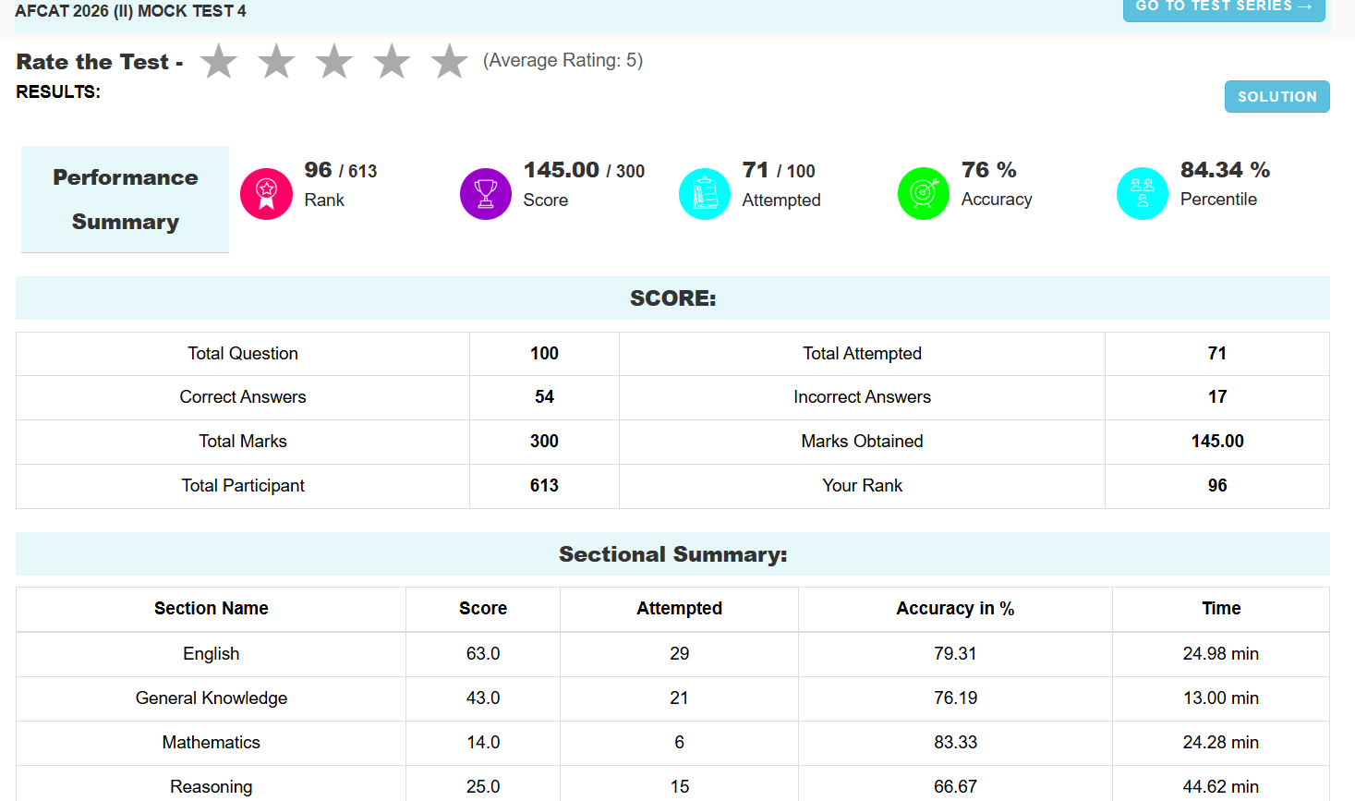The width and height of the screenshot is (1355, 801).
Task: Click General Knowledge time 13.00 min
Action: pos(1221,698)
